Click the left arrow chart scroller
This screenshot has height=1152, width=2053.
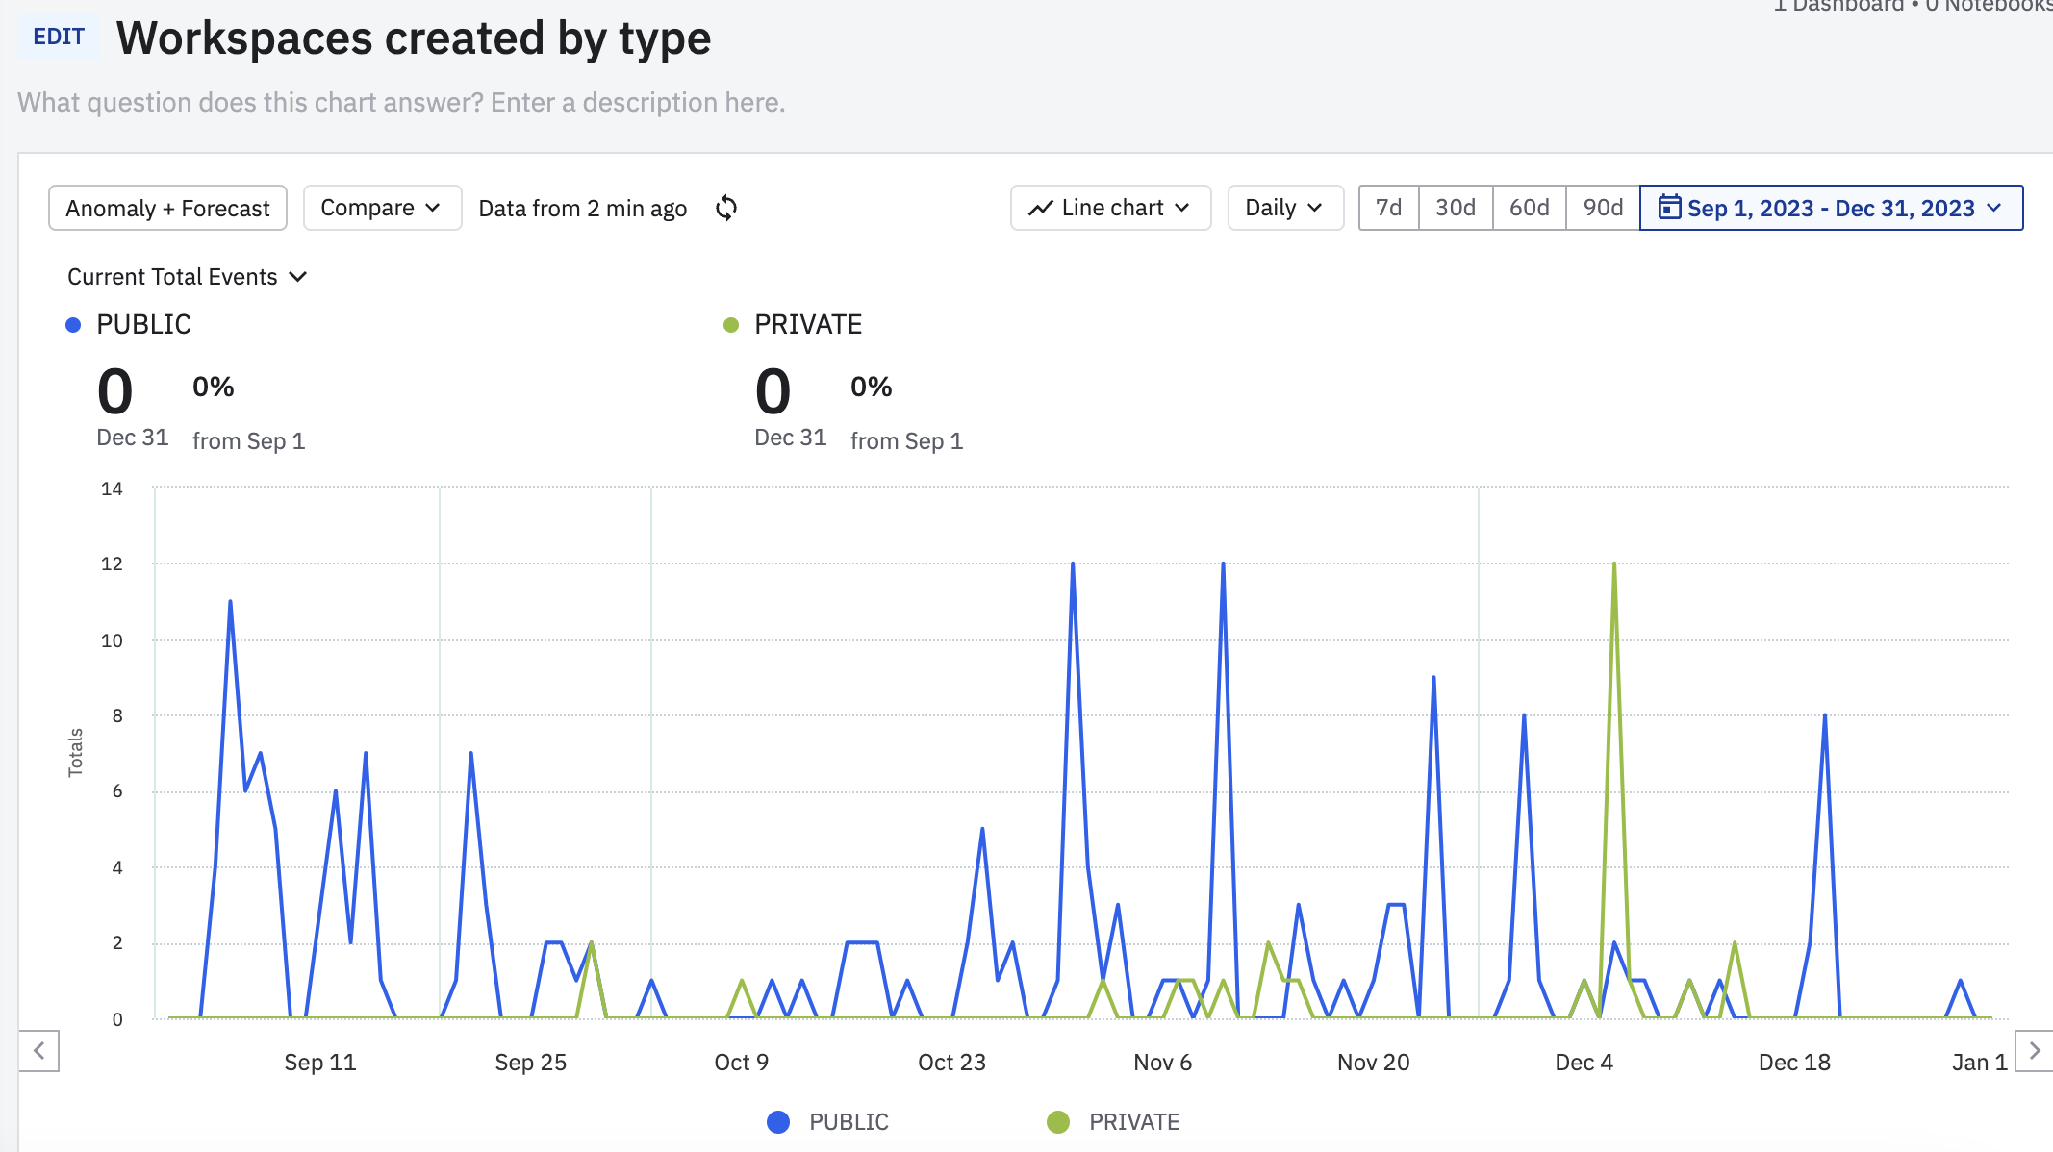click(39, 1050)
